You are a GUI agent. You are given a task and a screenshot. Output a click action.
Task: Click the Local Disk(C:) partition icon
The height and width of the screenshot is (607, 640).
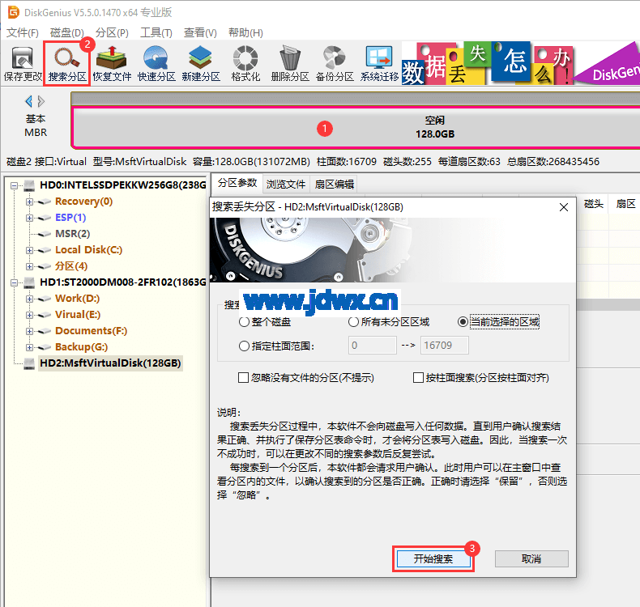click(x=44, y=250)
